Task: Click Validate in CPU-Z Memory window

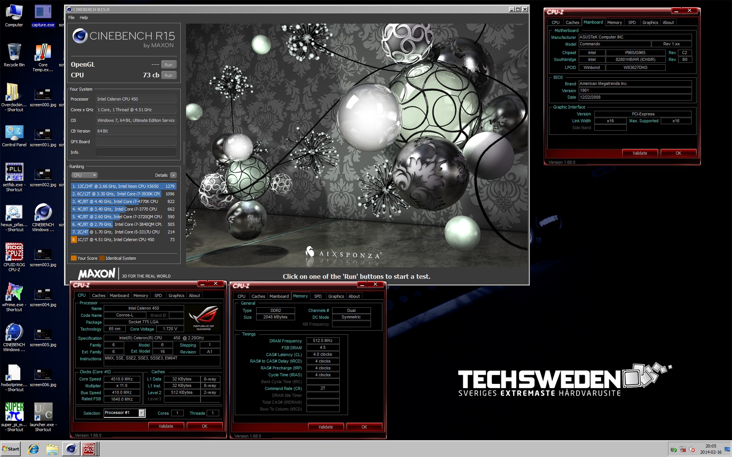Action: click(x=326, y=427)
